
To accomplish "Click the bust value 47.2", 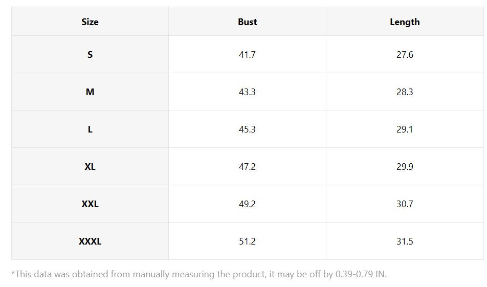I will tap(247, 166).
